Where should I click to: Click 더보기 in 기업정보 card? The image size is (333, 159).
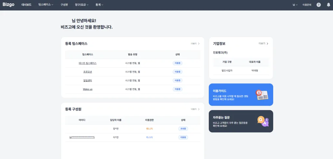coord(263,43)
